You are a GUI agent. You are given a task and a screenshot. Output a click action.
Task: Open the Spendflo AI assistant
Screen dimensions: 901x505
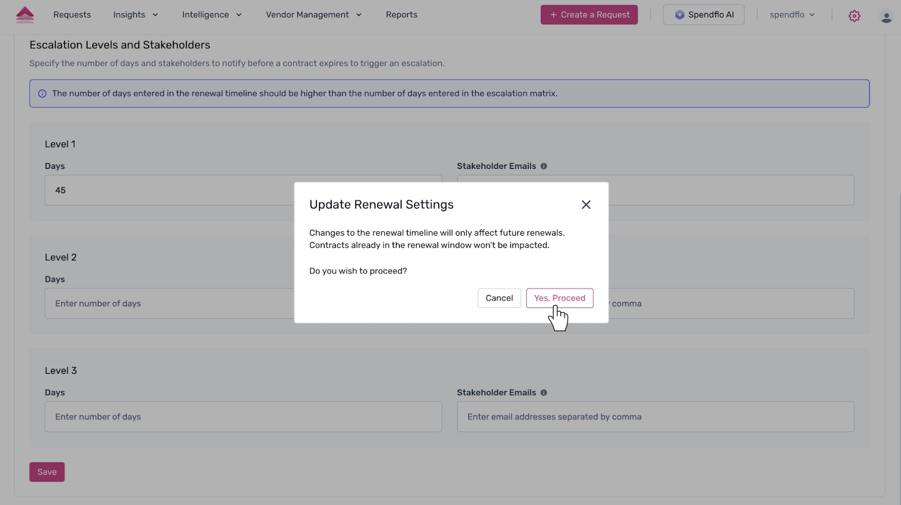click(703, 15)
